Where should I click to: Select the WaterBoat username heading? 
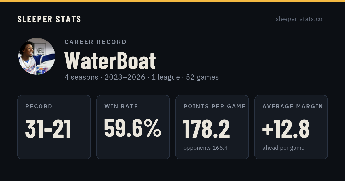110,61
